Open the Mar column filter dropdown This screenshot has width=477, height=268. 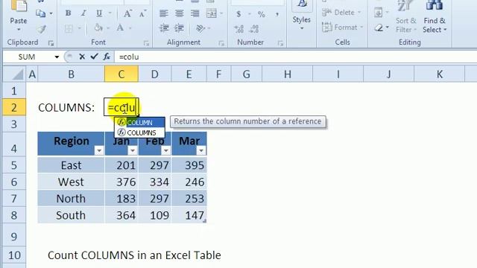point(201,150)
